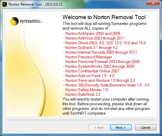Click the symantec wordmark text
Viewport: 162px width, 136px height.
[31, 21]
